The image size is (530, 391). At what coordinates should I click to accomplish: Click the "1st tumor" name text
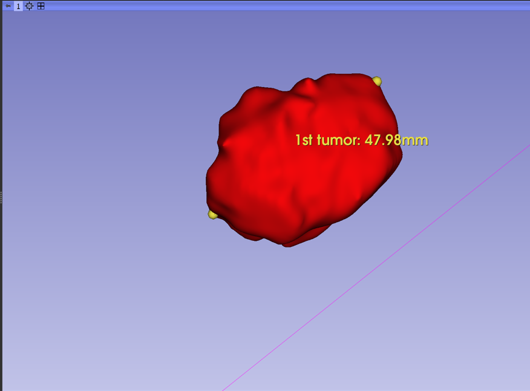point(326,140)
